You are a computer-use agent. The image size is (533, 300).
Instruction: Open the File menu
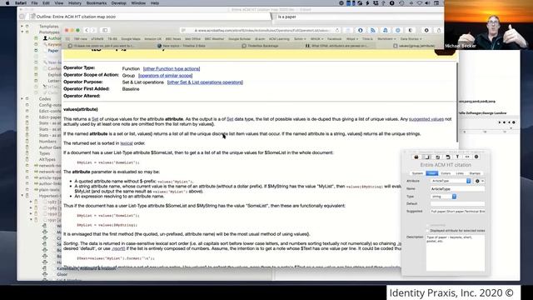pos(35,3)
